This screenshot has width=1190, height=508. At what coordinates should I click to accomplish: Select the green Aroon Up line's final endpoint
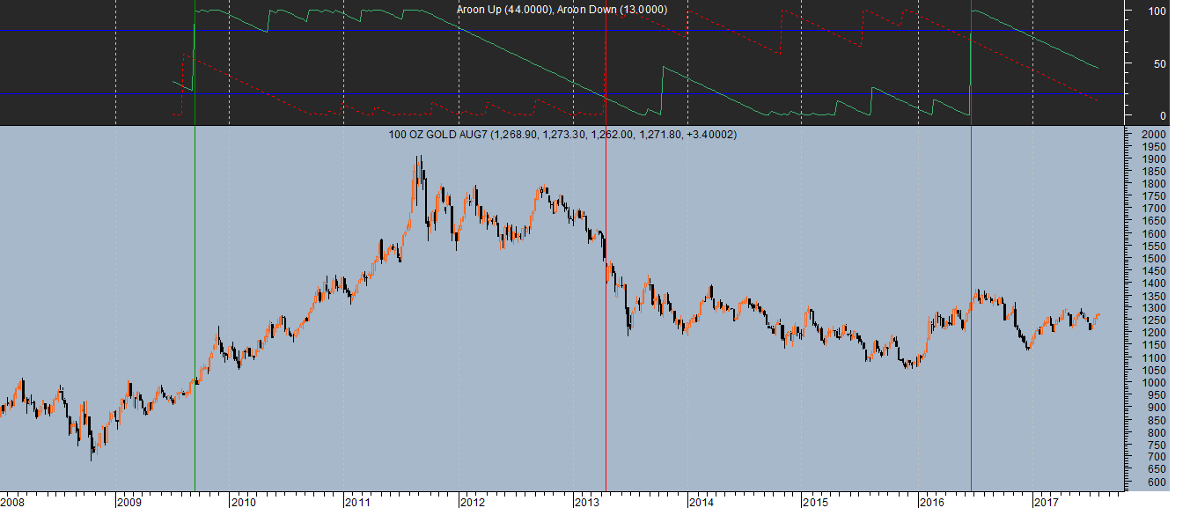1097,67
